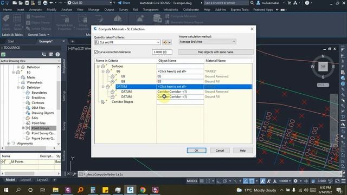The image size is (347, 195).
Task: Select Breaklines in Toolspace tree
Action: click(x=38, y=97)
